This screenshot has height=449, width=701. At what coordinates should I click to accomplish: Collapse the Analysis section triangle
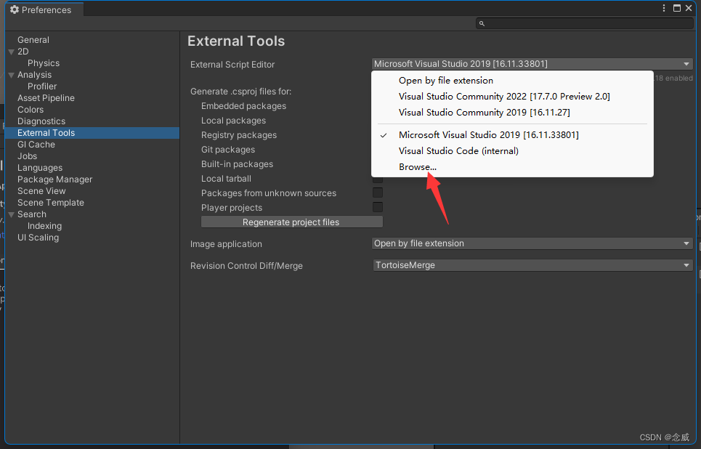tap(11, 75)
